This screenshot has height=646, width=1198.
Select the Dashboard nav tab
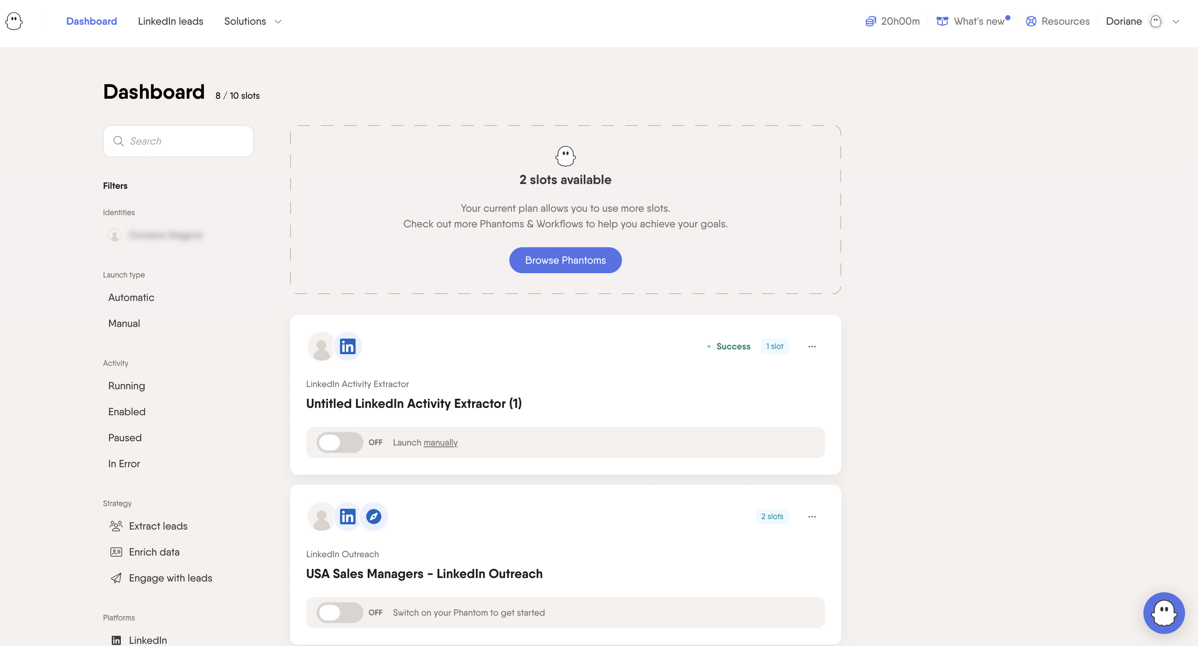(x=92, y=21)
